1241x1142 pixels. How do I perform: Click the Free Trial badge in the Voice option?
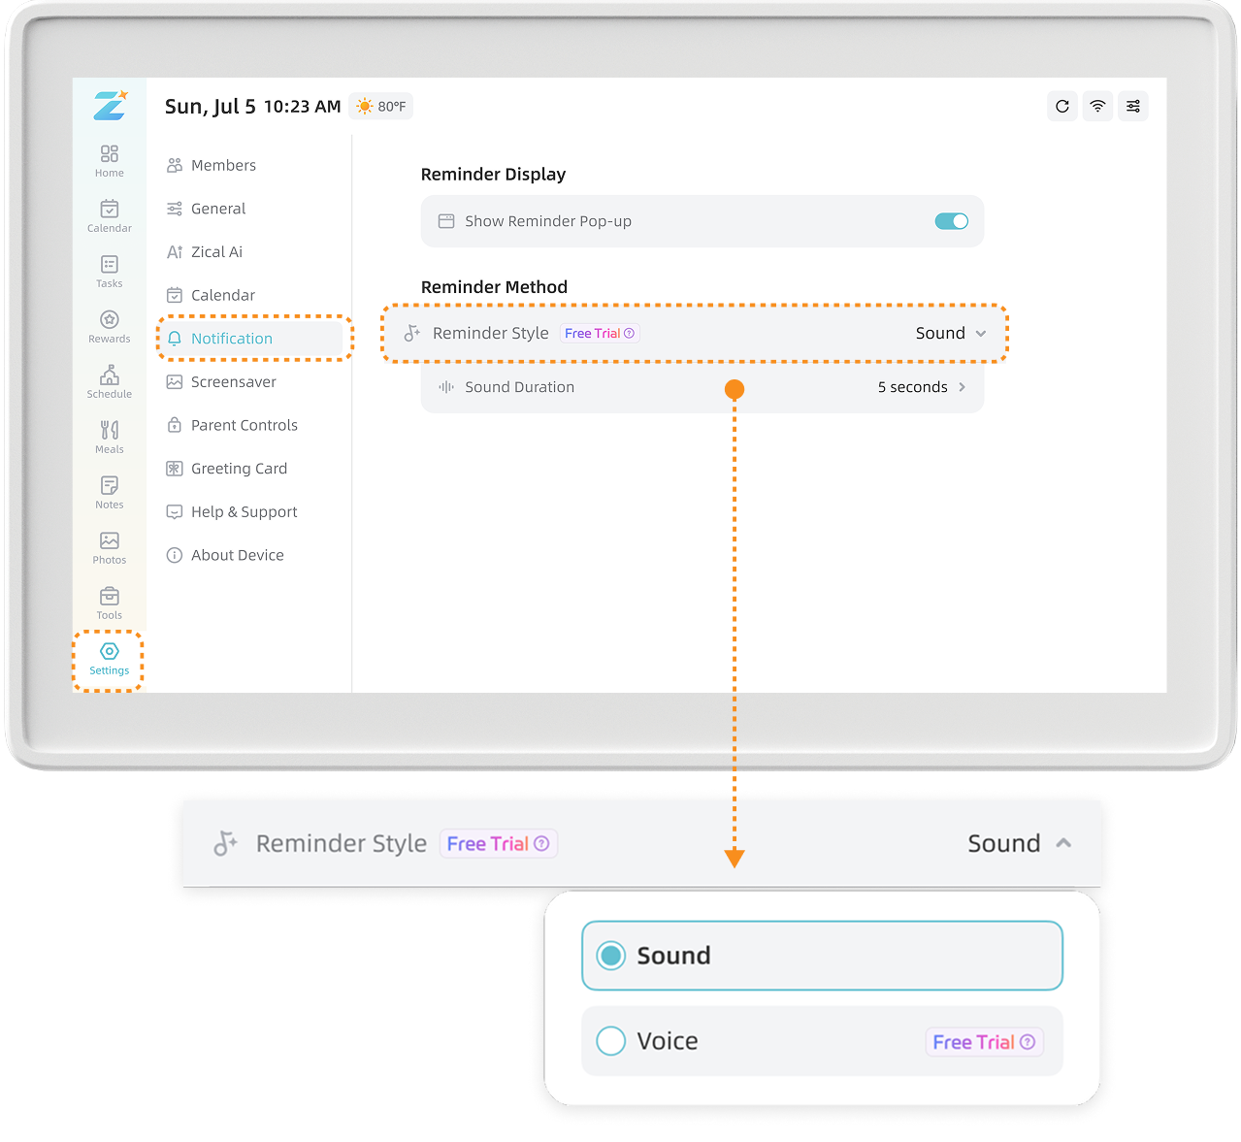tap(984, 1042)
